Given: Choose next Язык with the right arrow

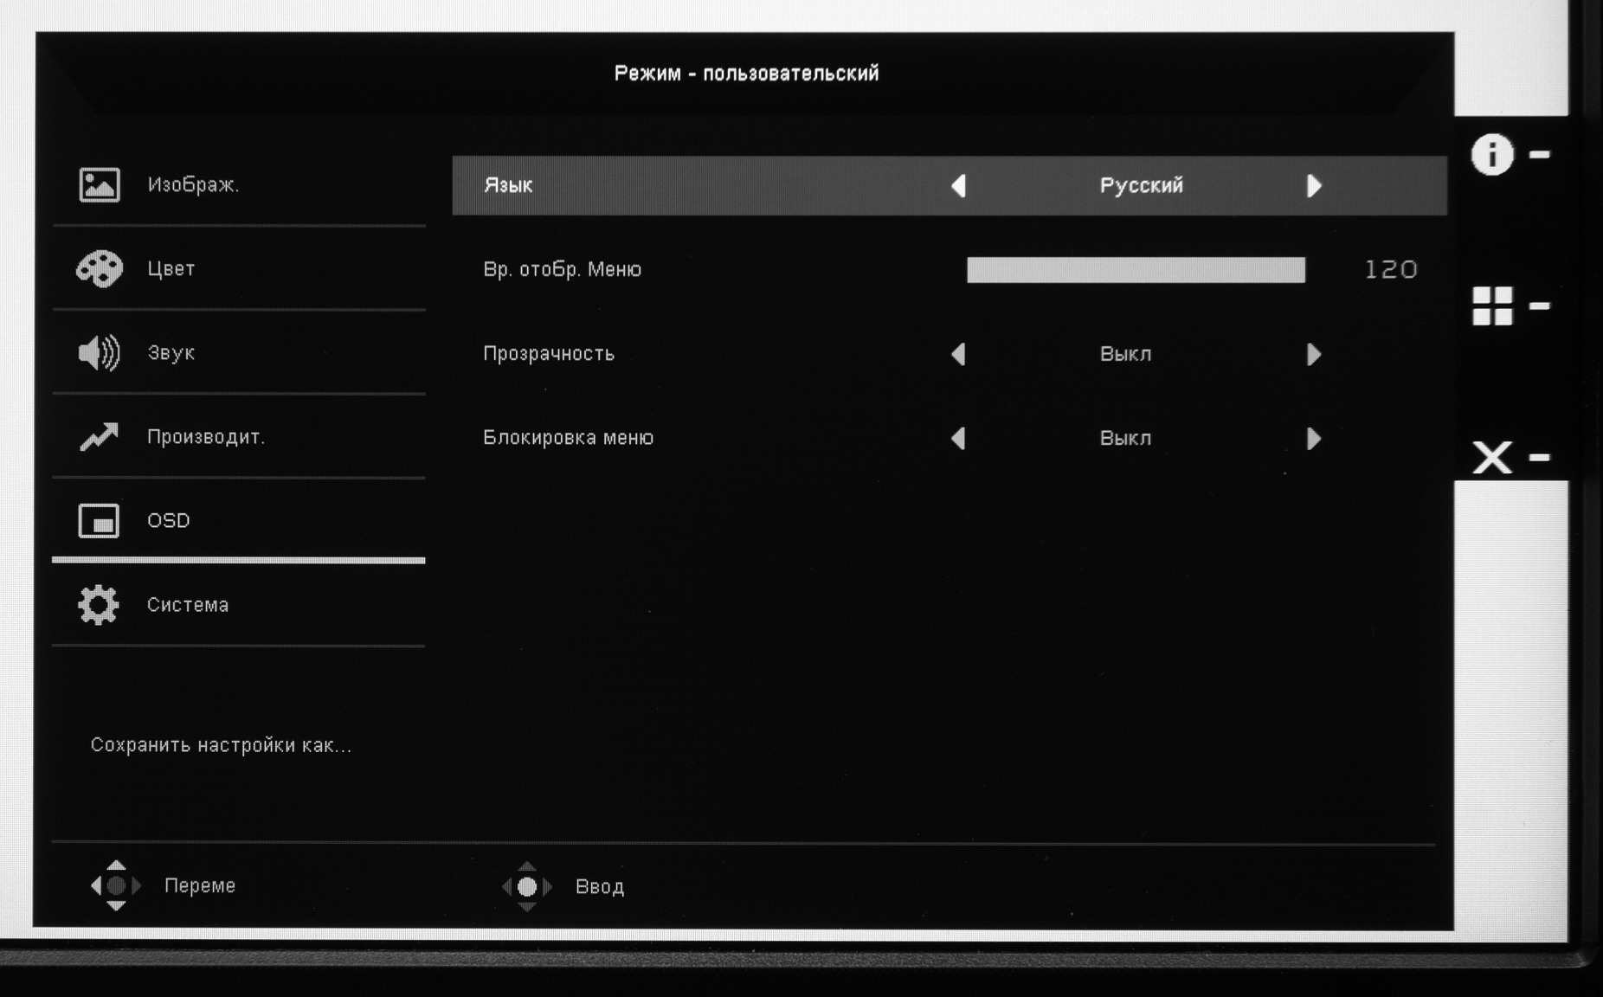Looking at the screenshot, I should click(1314, 186).
